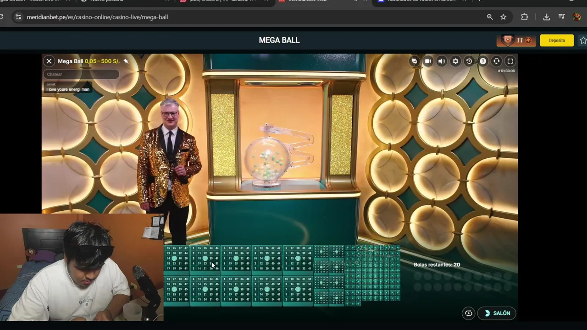Bookmark this page with browser star

(x=503, y=17)
